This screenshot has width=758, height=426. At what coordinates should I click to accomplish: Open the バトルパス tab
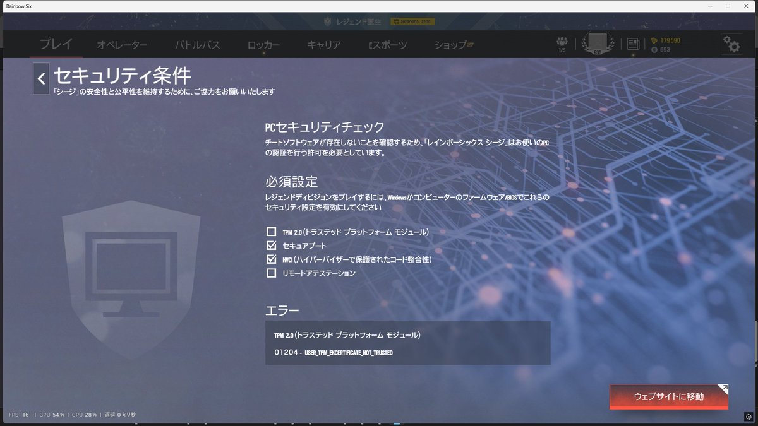click(x=197, y=45)
